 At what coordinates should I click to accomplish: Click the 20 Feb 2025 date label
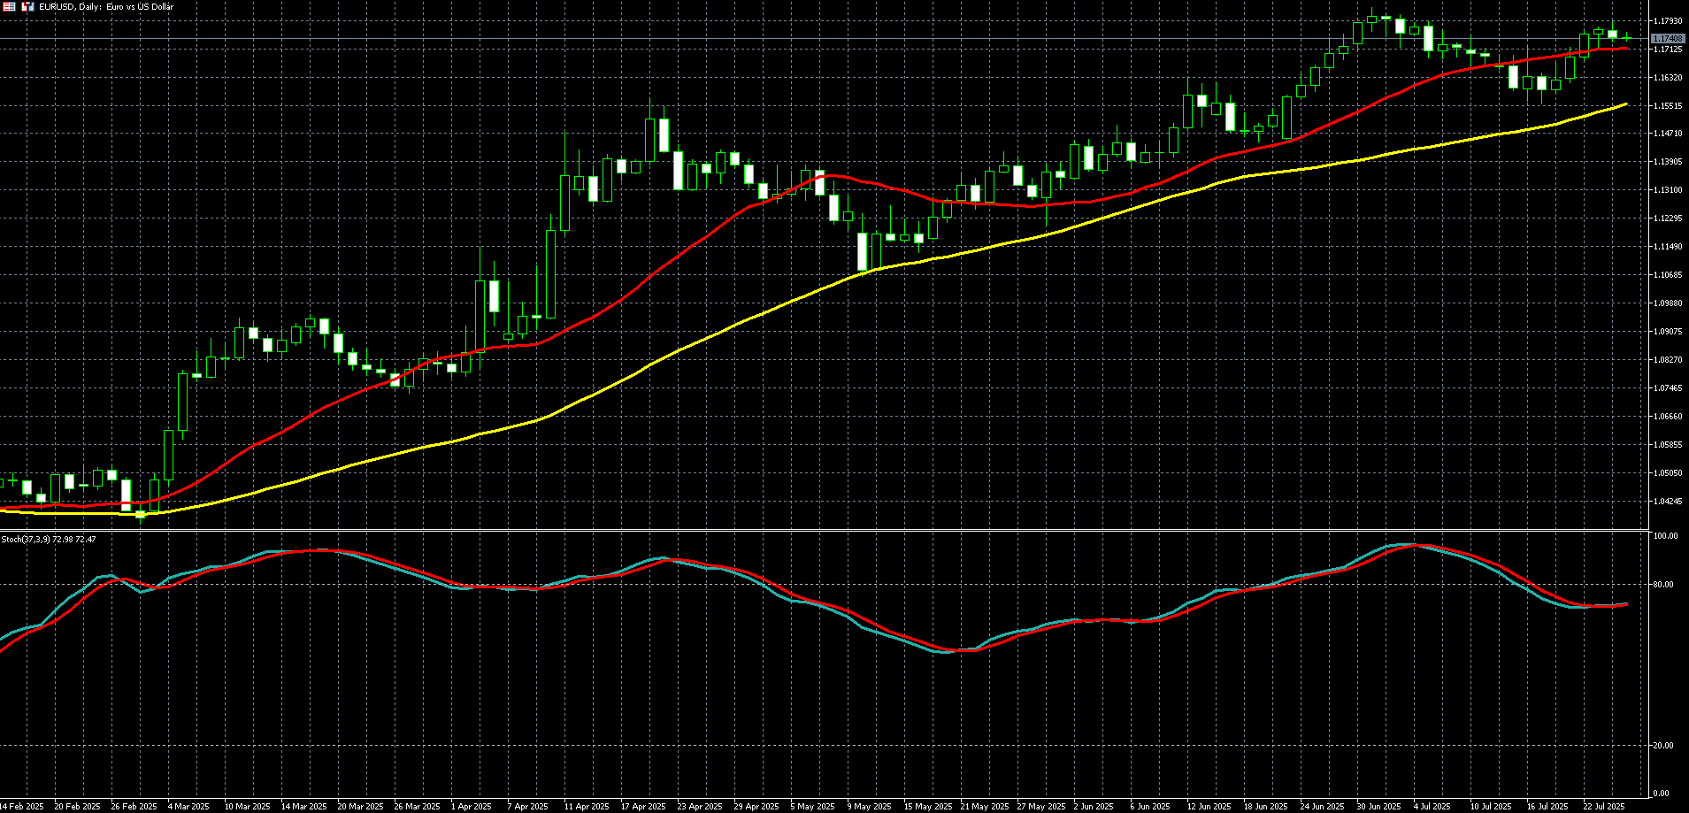77,807
